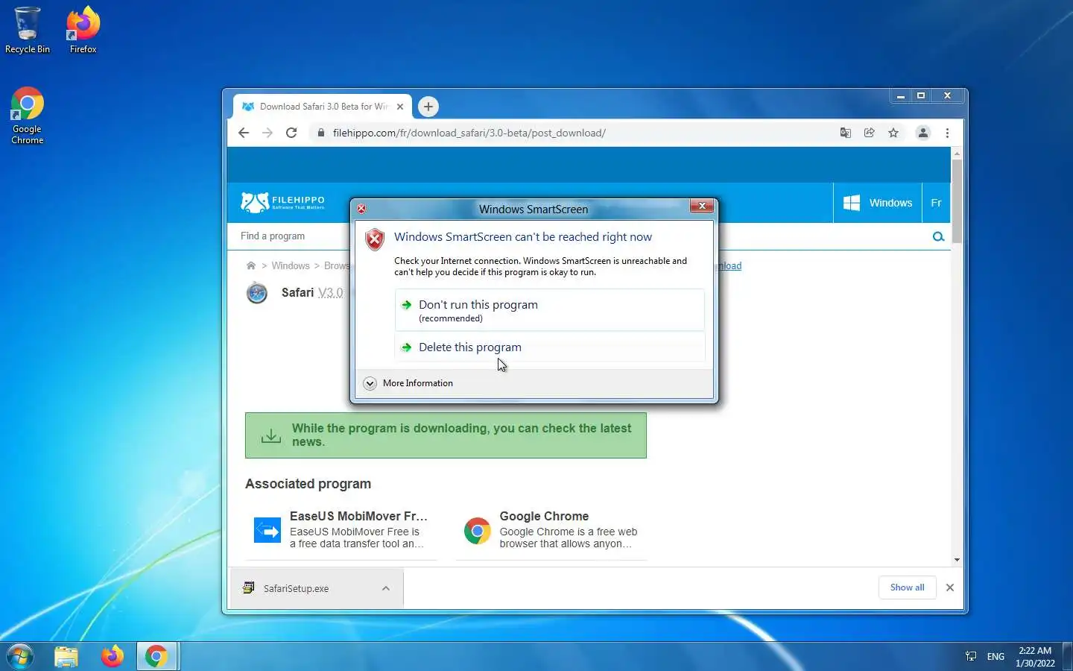Open Chrome's three-dot menu

[x=948, y=133]
